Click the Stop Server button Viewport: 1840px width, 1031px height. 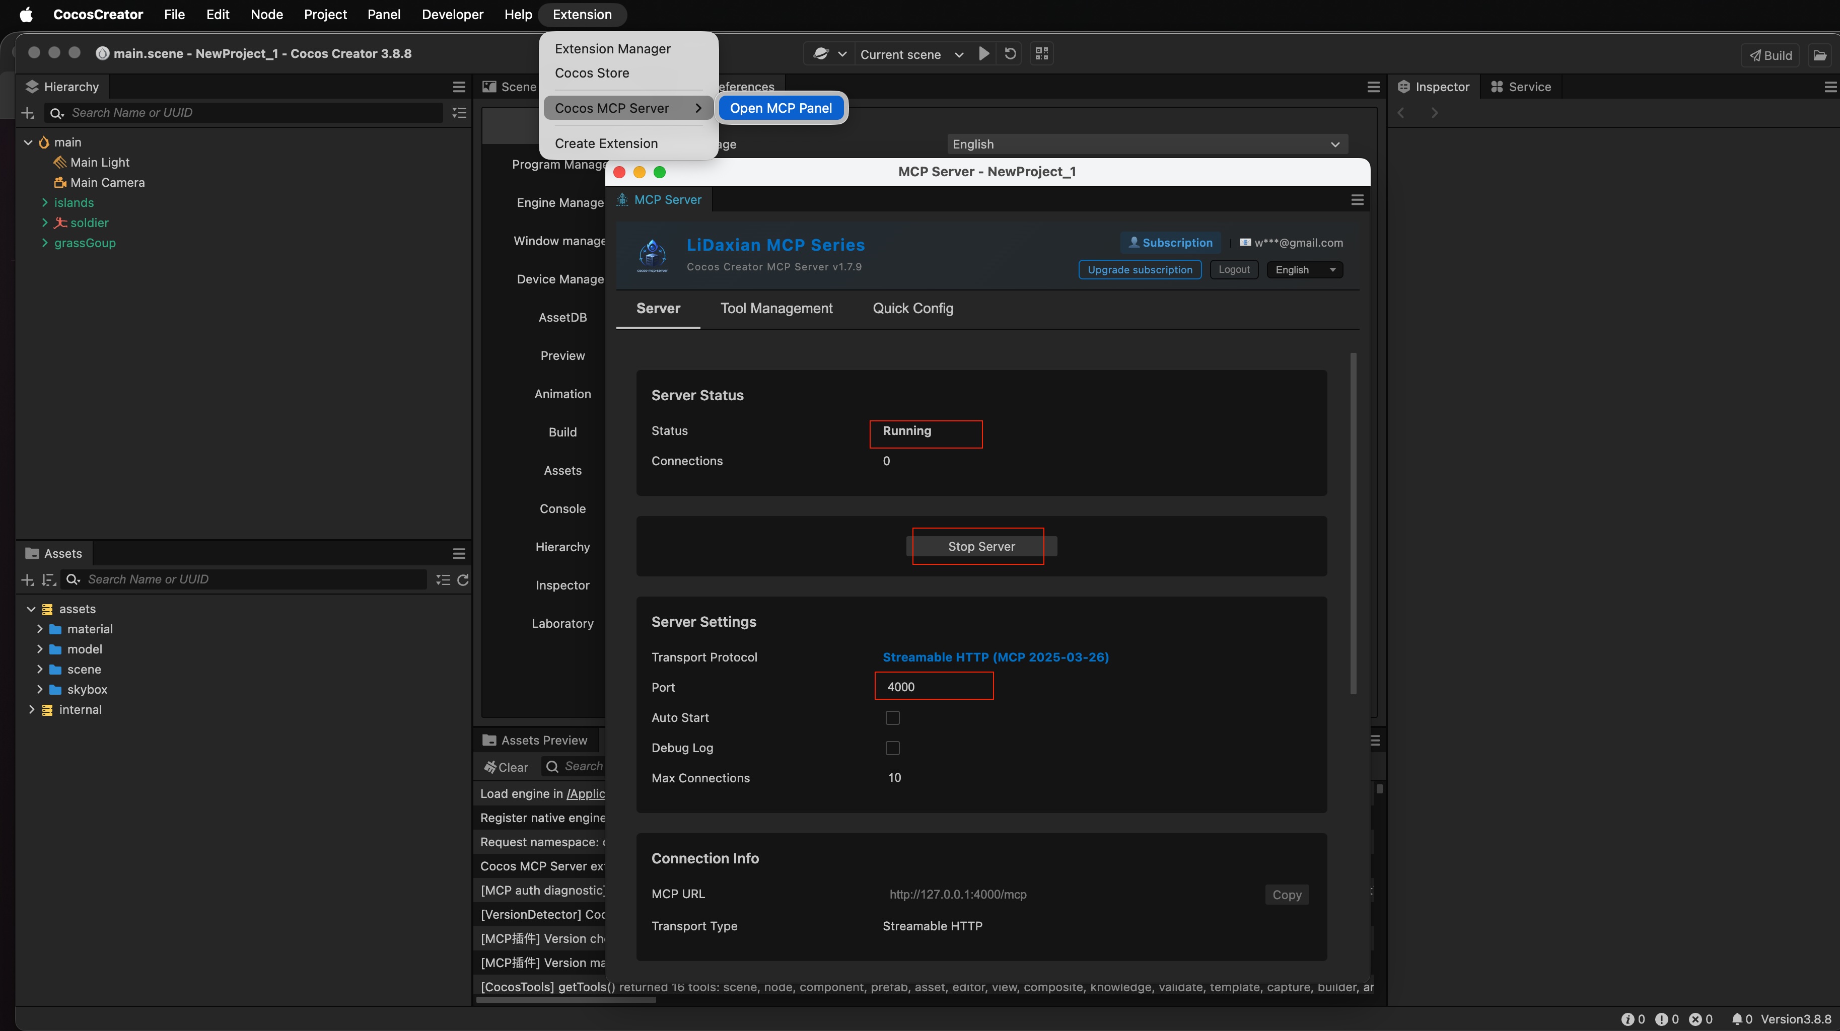click(981, 546)
